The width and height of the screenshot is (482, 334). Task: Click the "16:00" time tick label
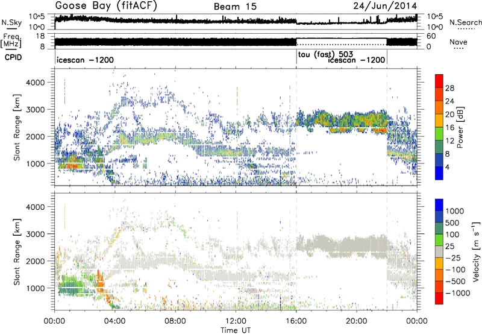point(296,321)
